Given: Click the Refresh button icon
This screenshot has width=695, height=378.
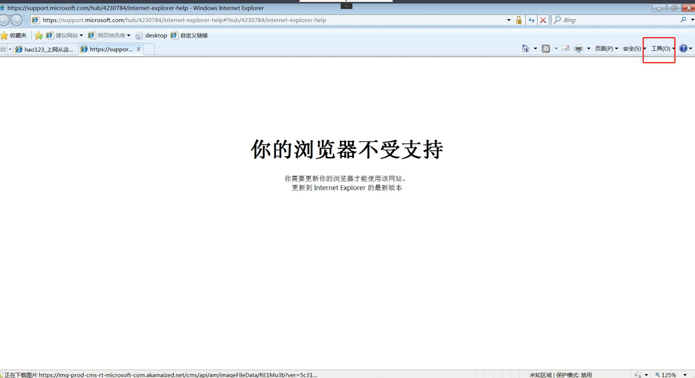Looking at the screenshot, I should (531, 20).
